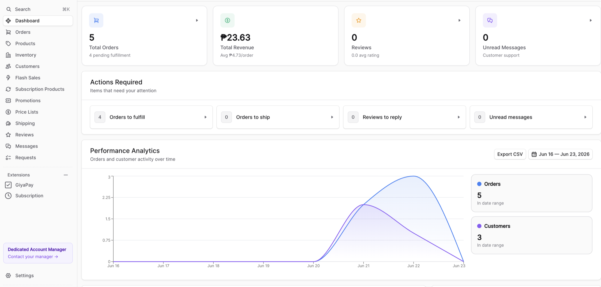
Task: Click the magnifier icon in Search
Action: (x=9, y=9)
